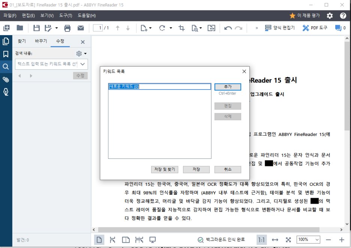Open help with the question mark icon

343,16
